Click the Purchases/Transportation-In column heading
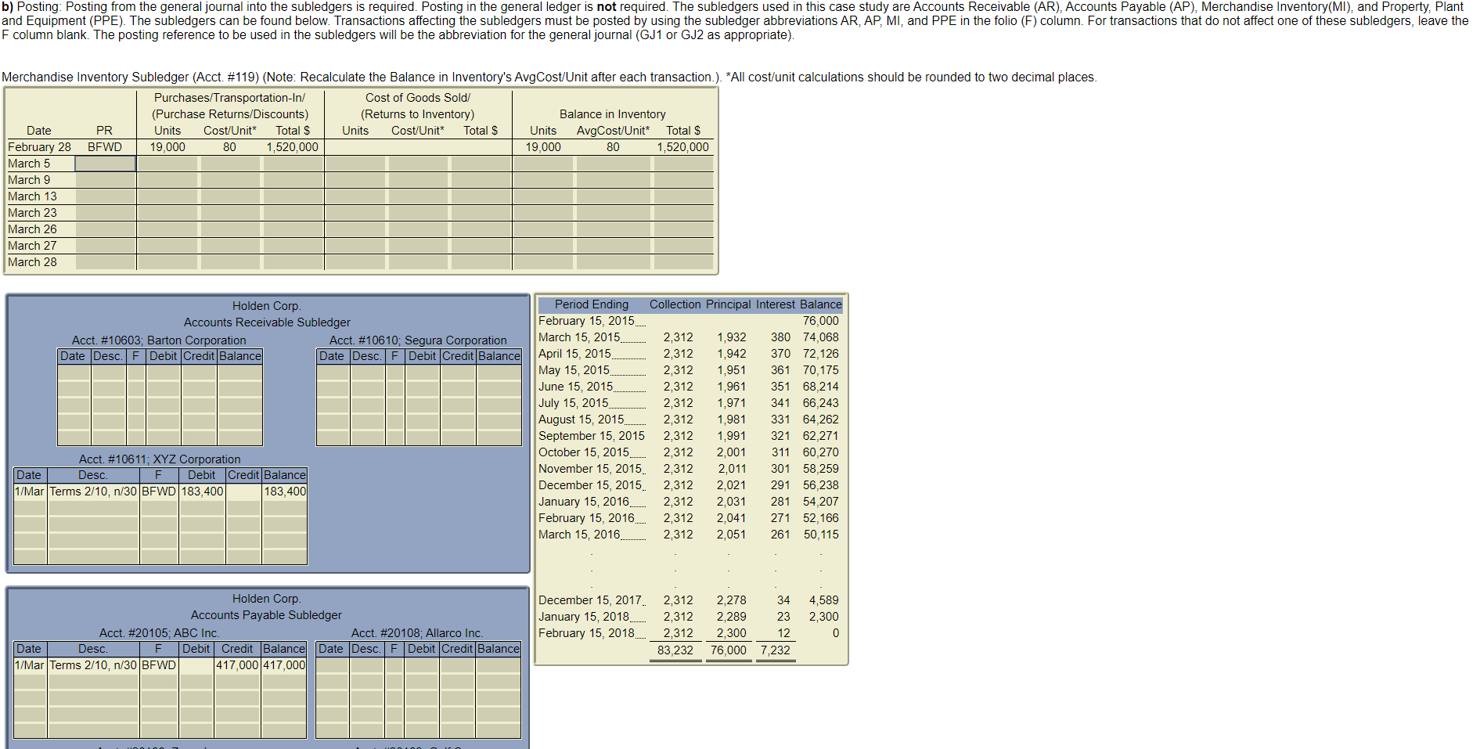1480x749 pixels. [x=229, y=98]
